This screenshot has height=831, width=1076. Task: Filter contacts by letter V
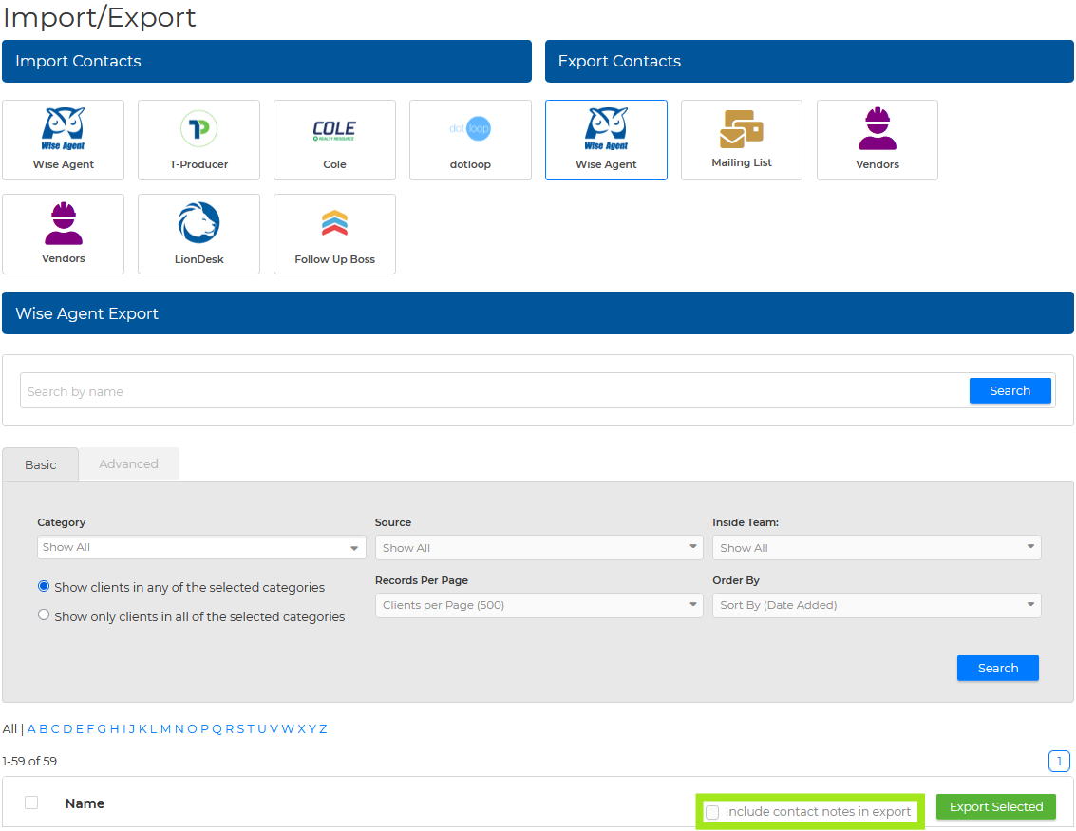274,728
